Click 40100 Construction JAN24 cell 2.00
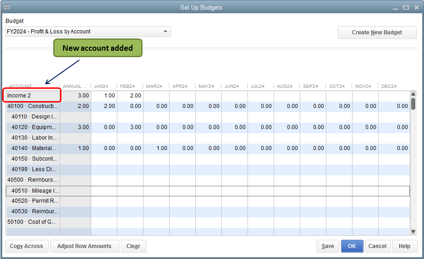The height and width of the screenshot is (259, 424). [x=104, y=106]
